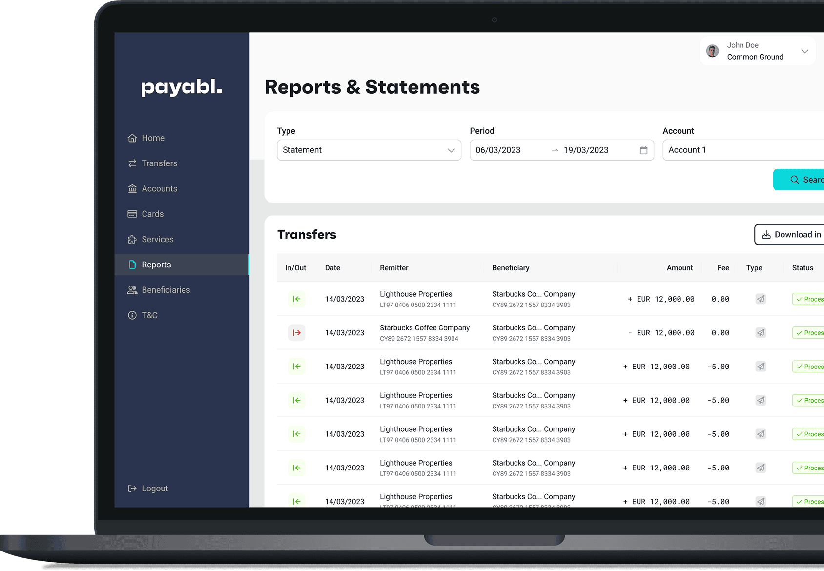This screenshot has width=824, height=571.
Task: Click the magnifier icon on Search button
Action: 794,180
